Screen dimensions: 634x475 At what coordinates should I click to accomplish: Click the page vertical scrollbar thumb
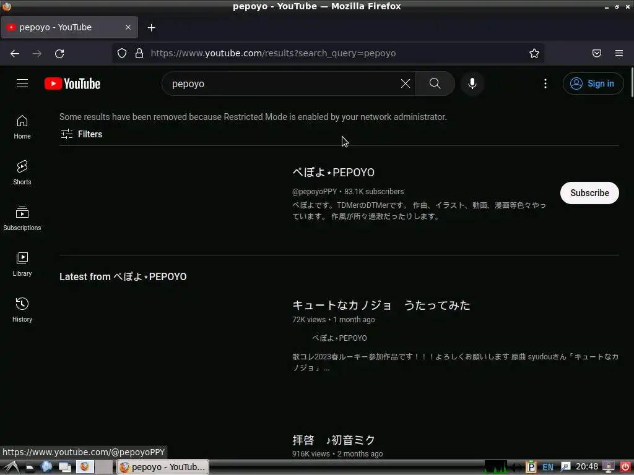pyautogui.click(x=632, y=82)
